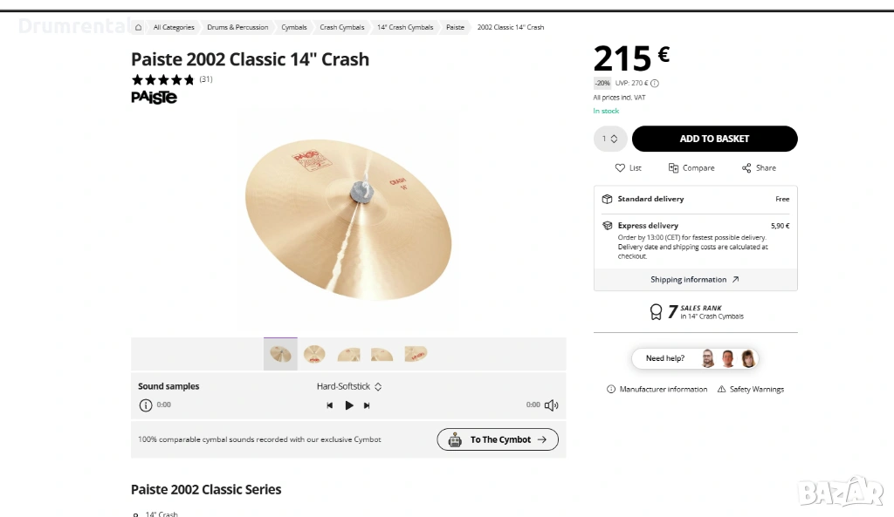Screen dimensions: 894x517
Task: Select the second cymbal thumbnail
Action: click(x=314, y=354)
